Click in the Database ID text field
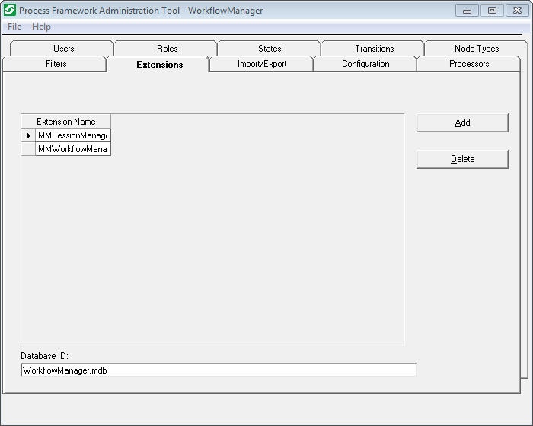The image size is (533, 426). pos(219,370)
